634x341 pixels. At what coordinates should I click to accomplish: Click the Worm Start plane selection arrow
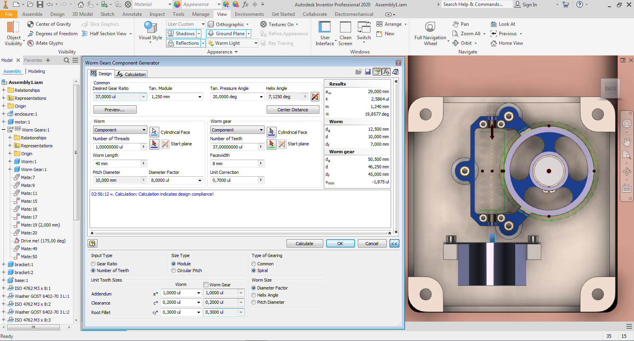click(x=154, y=144)
